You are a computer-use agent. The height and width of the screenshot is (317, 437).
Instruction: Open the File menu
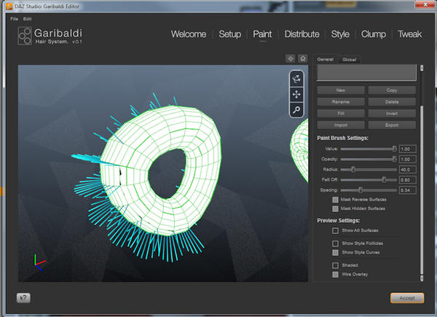coord(14,19)
